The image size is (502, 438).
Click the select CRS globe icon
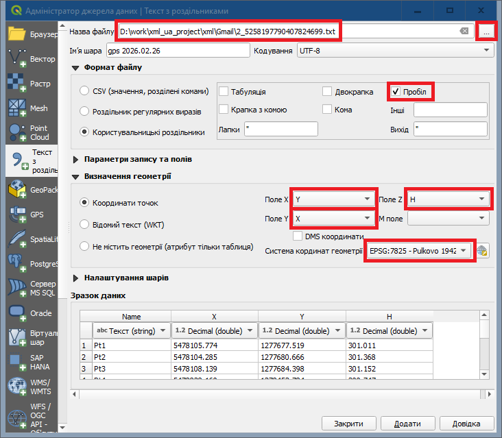pyautogui.click(x=483, y=251)
